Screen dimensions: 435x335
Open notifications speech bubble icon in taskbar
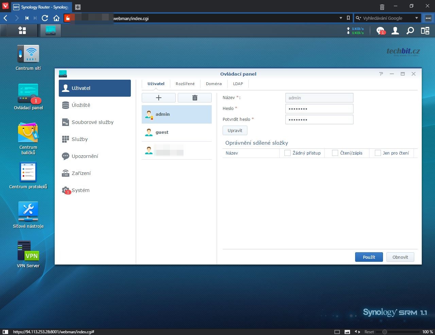[380, 31]
